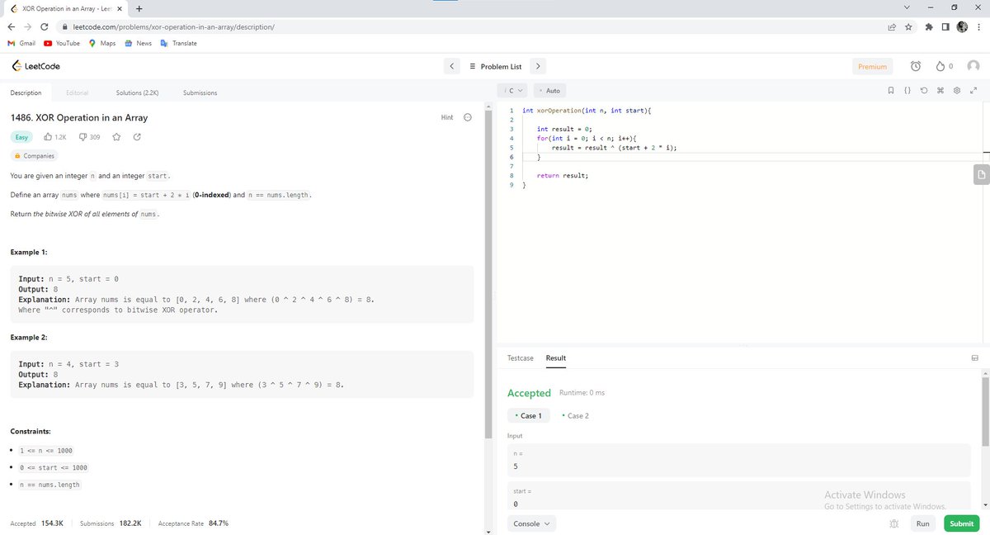990x535 pixels.
Task: Click the leetcode.com address bar
Action: tap(470, 26)
